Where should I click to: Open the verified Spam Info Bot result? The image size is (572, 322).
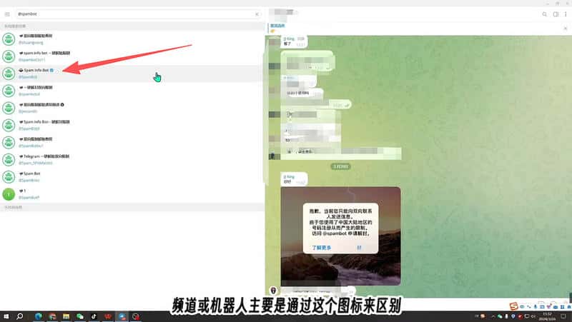[132, 74]
